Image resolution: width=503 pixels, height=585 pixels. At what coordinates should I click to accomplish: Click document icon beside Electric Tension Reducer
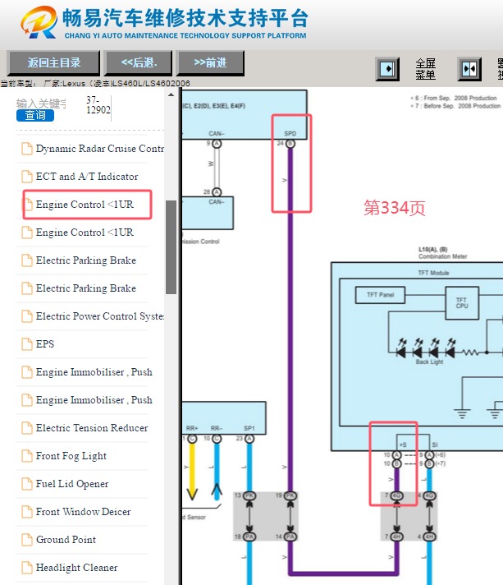tap(27, 428)
